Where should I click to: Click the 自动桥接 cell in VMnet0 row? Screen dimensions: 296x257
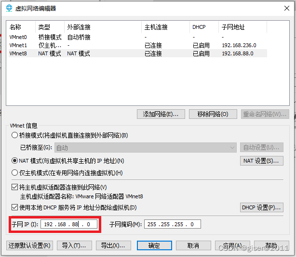[x=79, y=37]
